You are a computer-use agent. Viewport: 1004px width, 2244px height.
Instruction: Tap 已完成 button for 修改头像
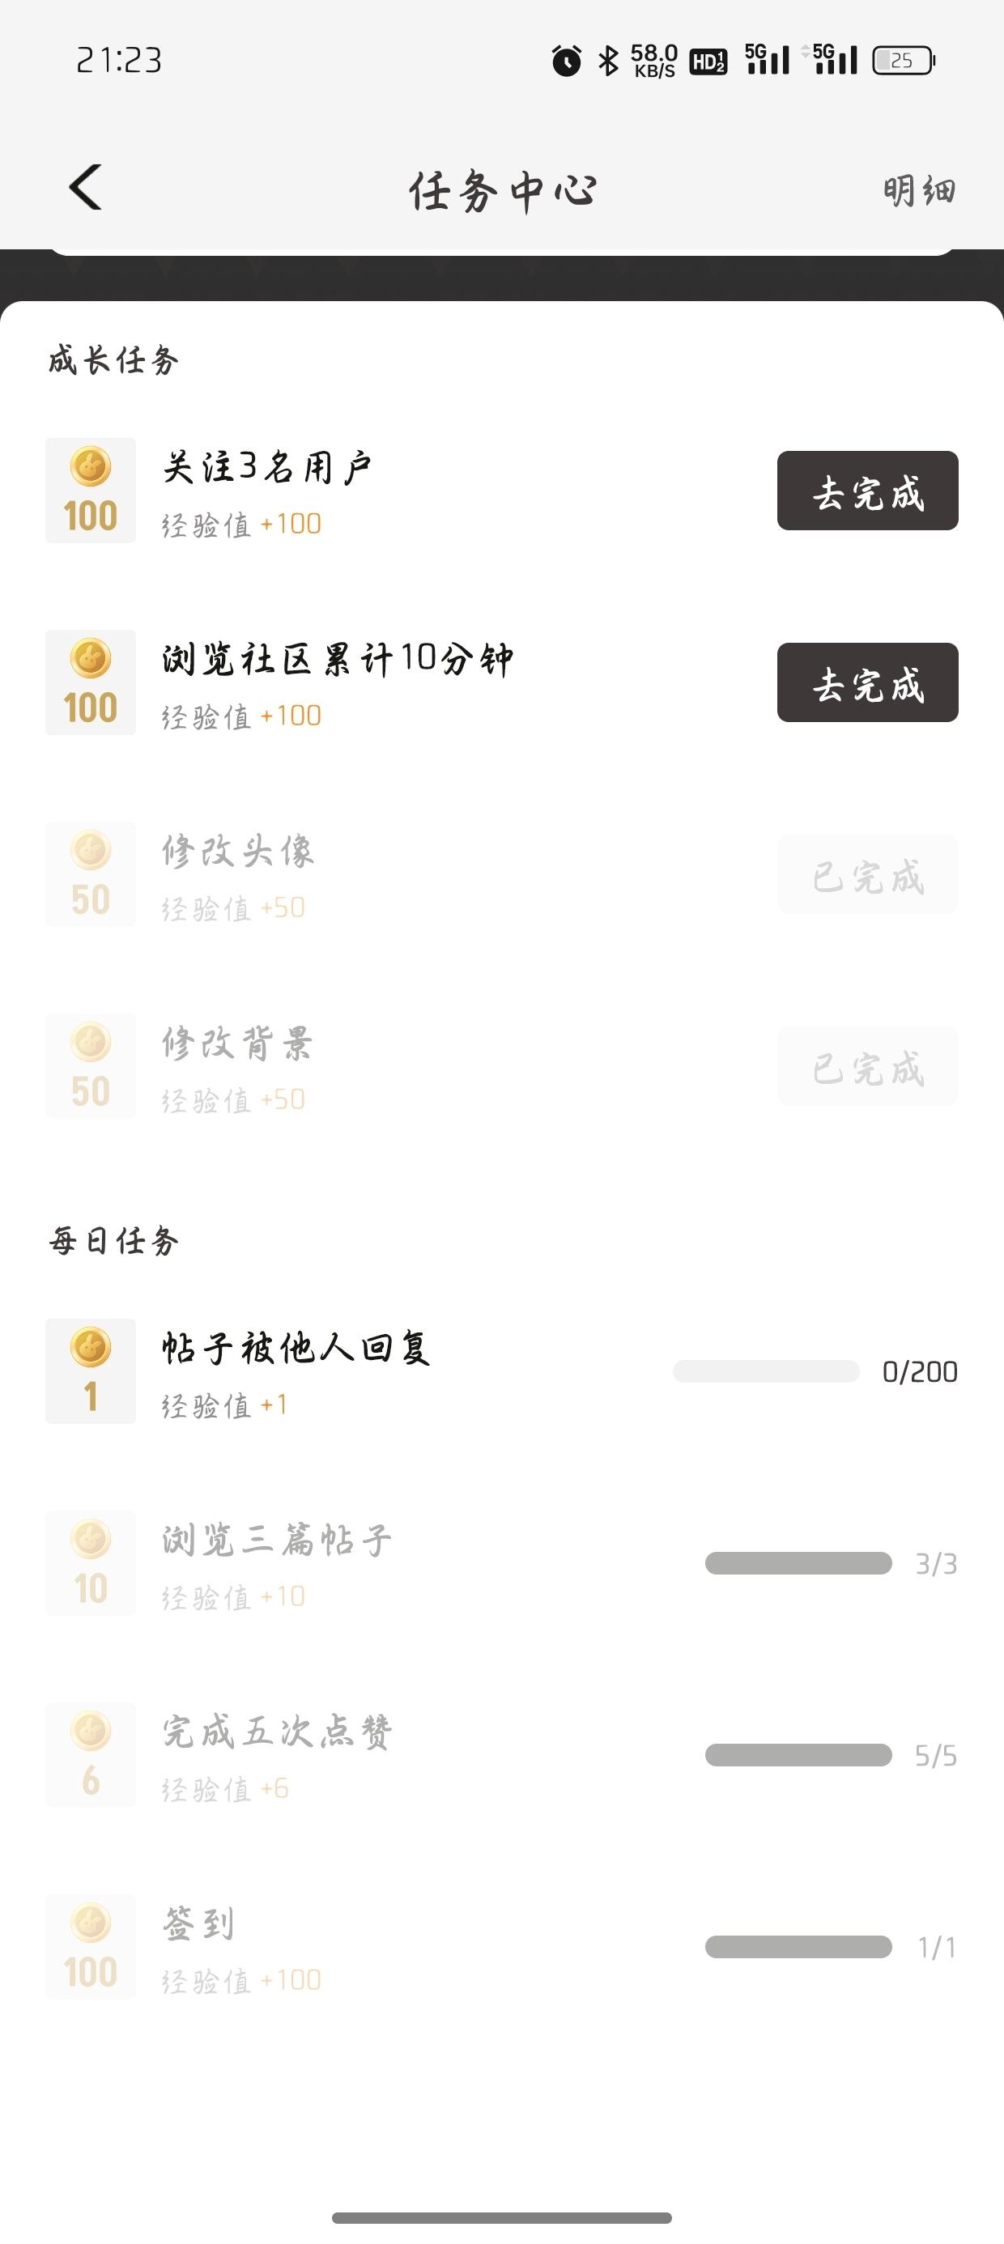pyautogui.click(x=867, y=873)
